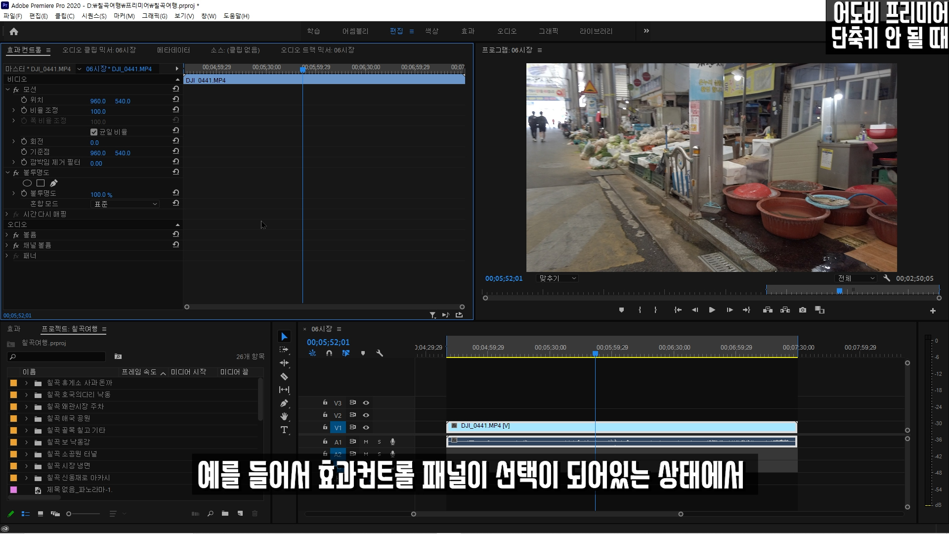949x534 pixels.
Task: Click the 메타데이터 panel tab
Action: click(x=173, y=50)
